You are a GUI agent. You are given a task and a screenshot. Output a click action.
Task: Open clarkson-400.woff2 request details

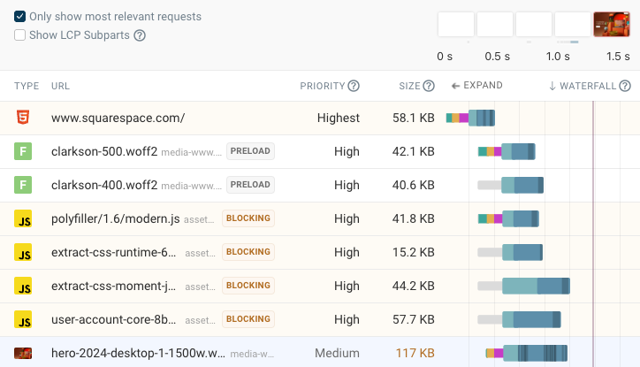pos(104,185)
